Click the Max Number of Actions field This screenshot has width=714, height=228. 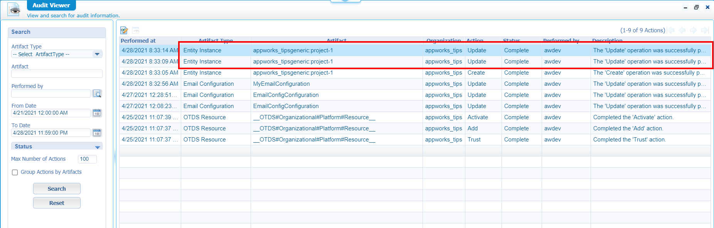coord(87,159)
